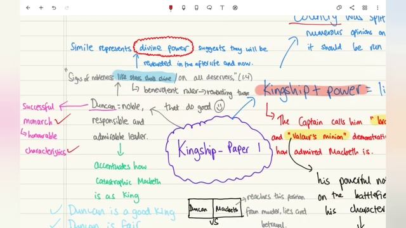This screenshot has width=406, height=228.
Task: Go back with the left arrow icon
Action: point(28,8)
